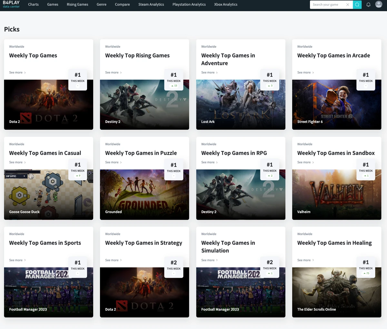Click Weekly Top Games in Arcade title
The image size is (387, 329).
tap(333, 55)
